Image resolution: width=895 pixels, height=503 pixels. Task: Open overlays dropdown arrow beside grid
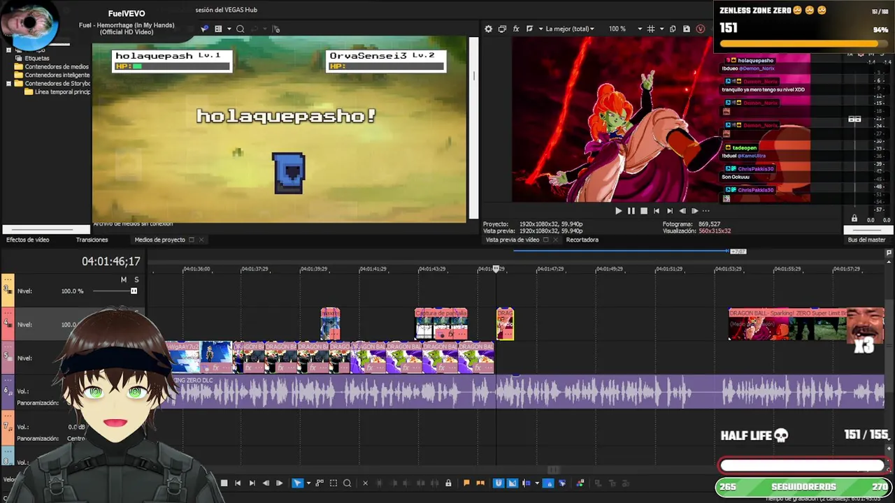coord(661,29)
